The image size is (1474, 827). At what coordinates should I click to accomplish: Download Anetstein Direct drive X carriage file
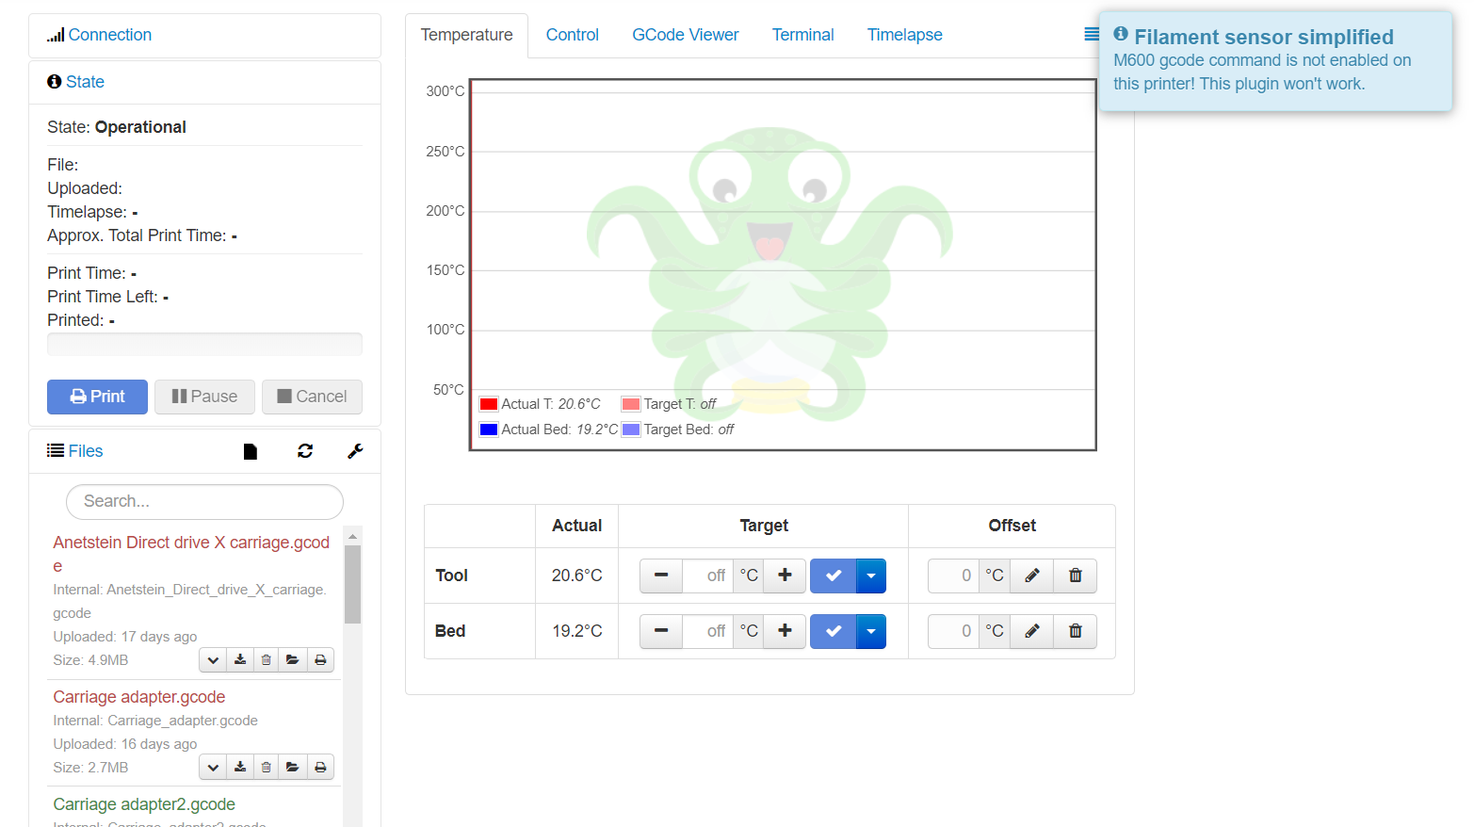240,660
